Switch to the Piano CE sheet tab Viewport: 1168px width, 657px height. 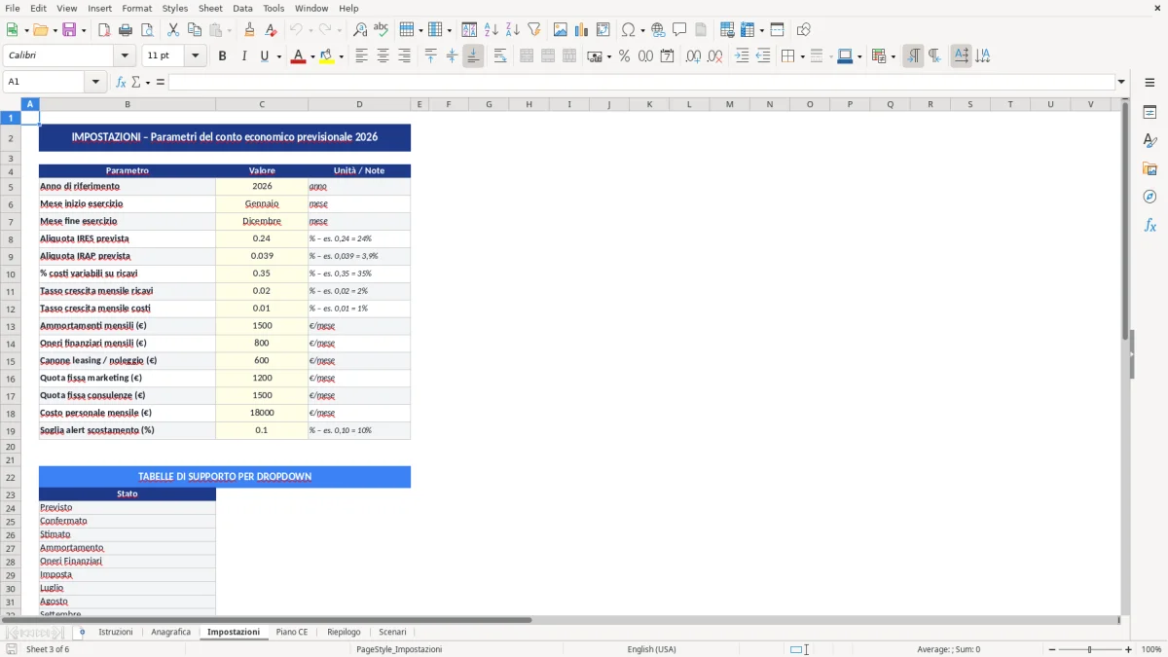click(x=292, y=632)
